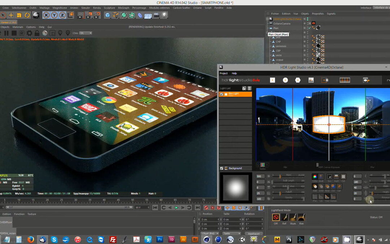Viewport: 390px width, 244px height.
Task: Open the MoGraph menu
Action: (123, 8)
